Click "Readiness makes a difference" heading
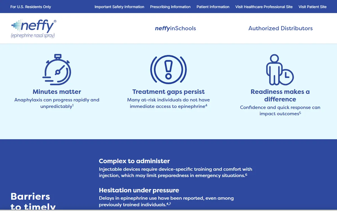This screenshot has height=213, width=337. coord(280,95)
